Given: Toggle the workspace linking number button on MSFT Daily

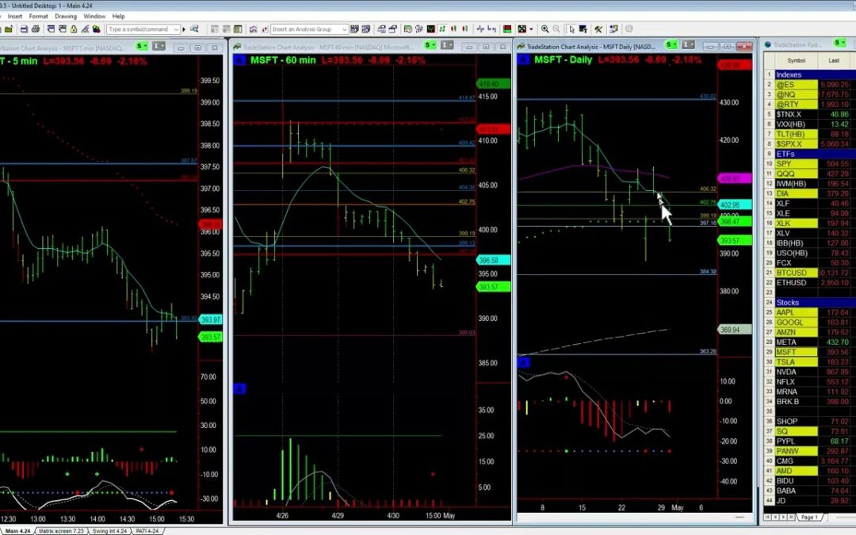Looking at the screenshot, I should tap(688, 46).
